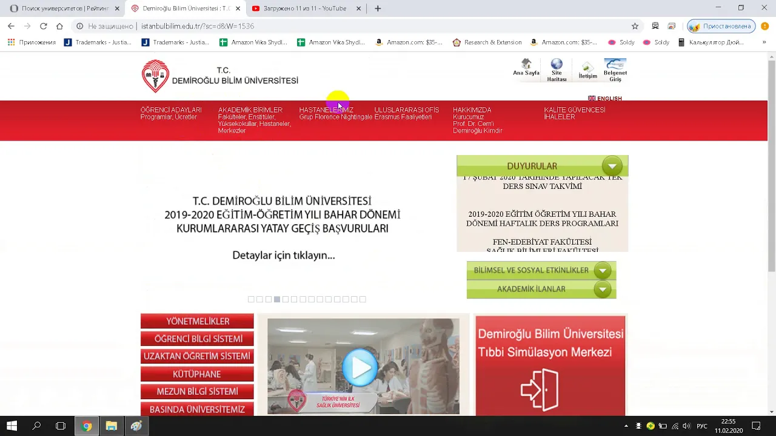
Task: Click browser back arrow
Action: tap(11, 26)
